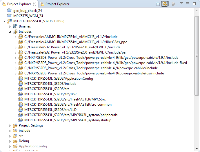Toggle Link with Editor button

pyautogui.click(x=164, y=4)
